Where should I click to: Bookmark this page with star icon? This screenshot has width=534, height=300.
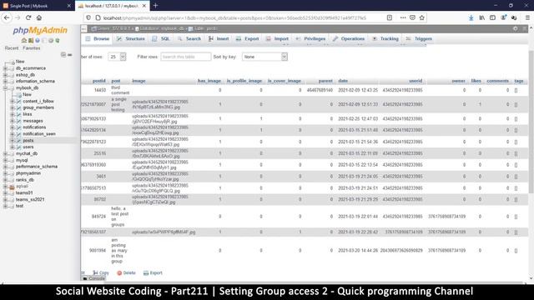pyautogui.click(x=422, y=17)
